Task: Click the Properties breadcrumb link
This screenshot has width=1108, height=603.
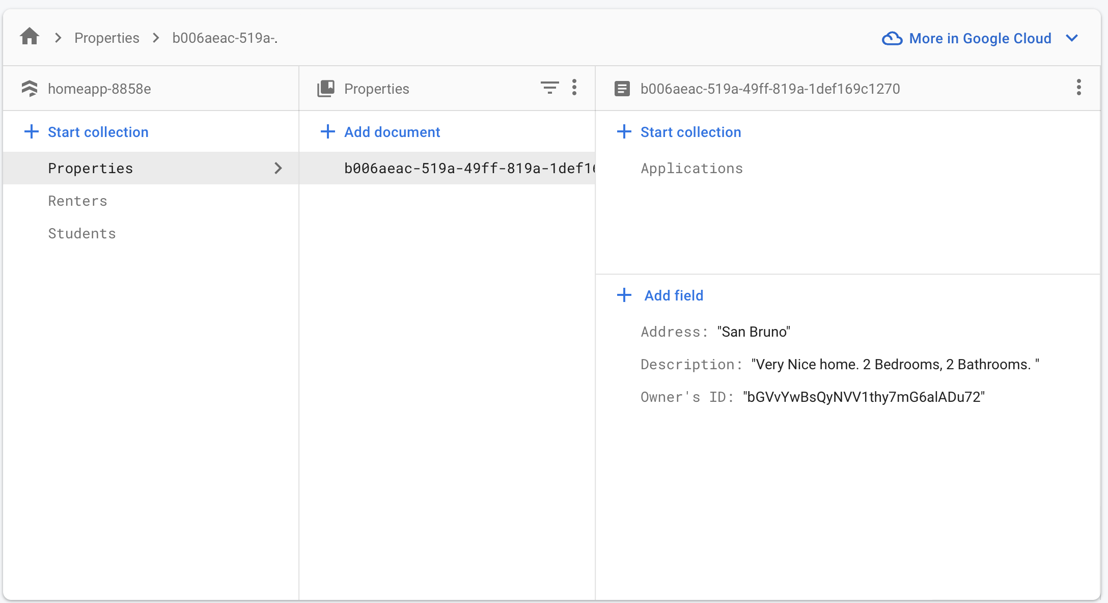Action: tap(106, 38)
